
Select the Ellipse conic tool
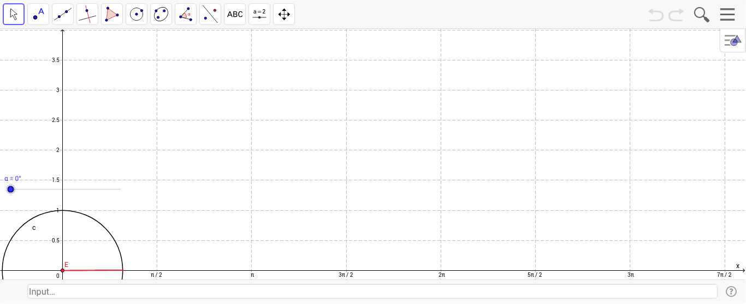point(161,14)
